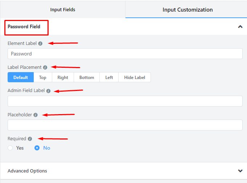Open the Advanced Options section title
This screenshot has height=183, width=247.
pyautogui.click(x=27, y=171)
